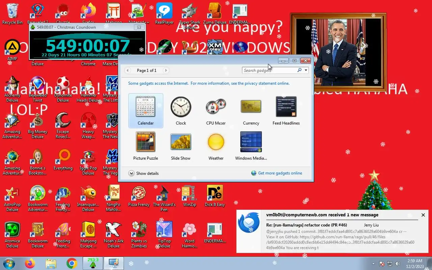Go to next gadget page arrow
This screenshot has height=270, width=432.
(166, 71)
